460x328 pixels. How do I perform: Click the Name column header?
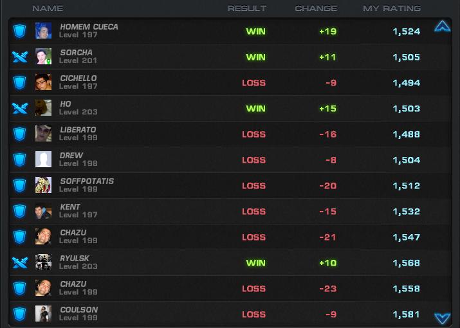pyautogui.click(x=48, y=8)
